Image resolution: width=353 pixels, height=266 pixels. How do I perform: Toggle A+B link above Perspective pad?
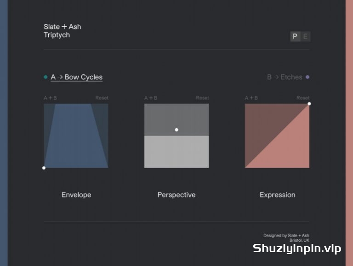[x=151, y=98]
